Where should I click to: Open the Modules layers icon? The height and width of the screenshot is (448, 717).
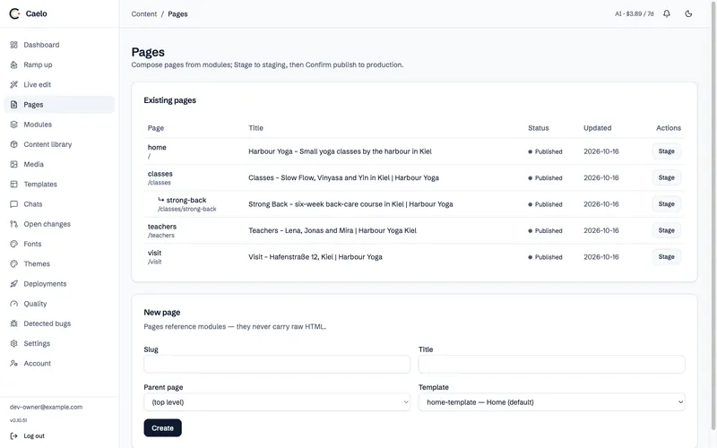point(13,125)
